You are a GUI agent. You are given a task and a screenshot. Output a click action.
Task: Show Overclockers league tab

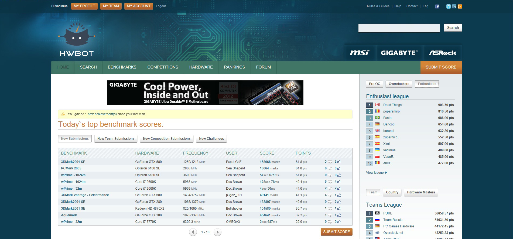pos(399,84)
